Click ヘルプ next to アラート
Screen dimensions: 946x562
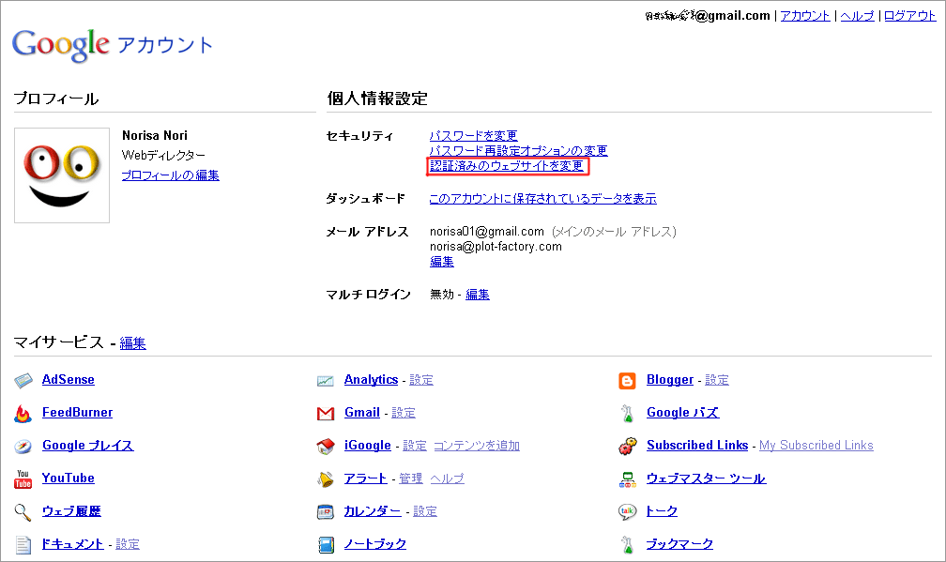coord(447,478)
